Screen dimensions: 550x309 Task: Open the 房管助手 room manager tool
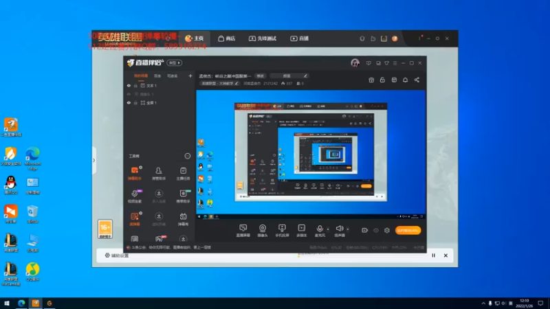pyautogui.click(x=159, y=173)
